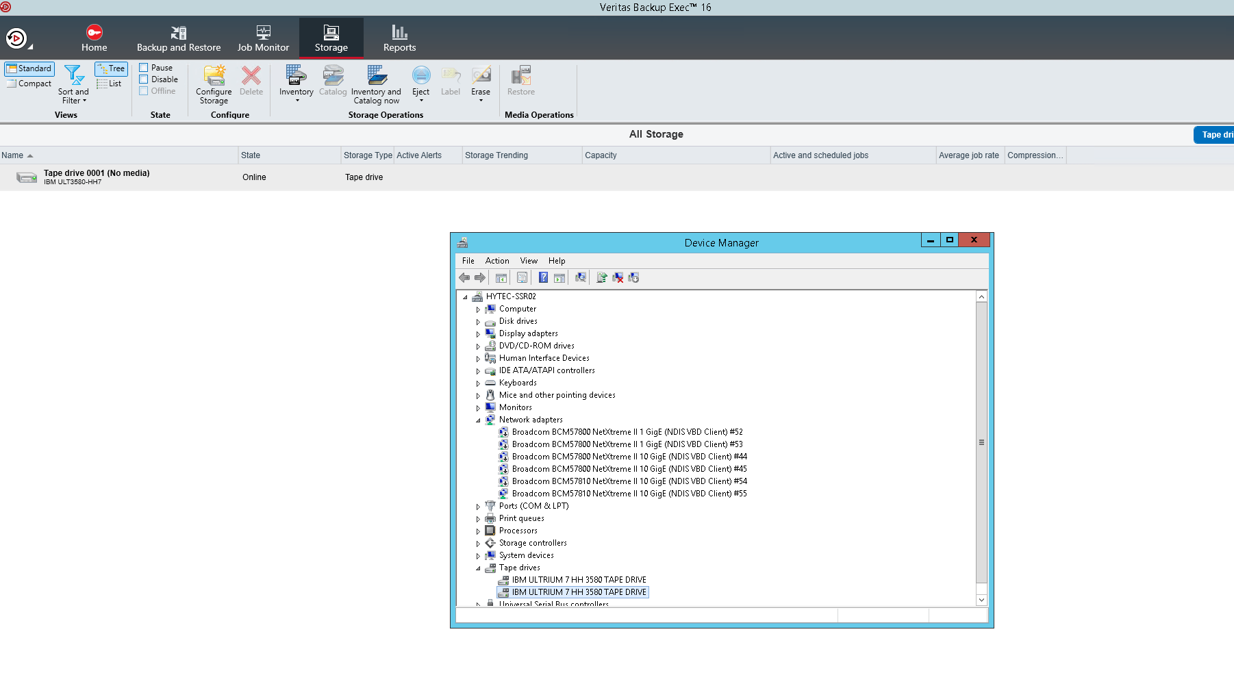Open Device Manager Action menu
Image resolution: width=1234 pixels, height=673 pixels.
497,261
